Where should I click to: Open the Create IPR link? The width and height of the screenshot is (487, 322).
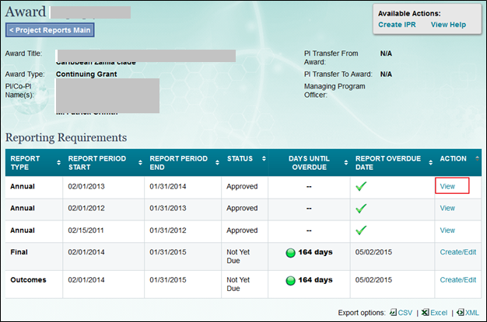pos(396,25)
